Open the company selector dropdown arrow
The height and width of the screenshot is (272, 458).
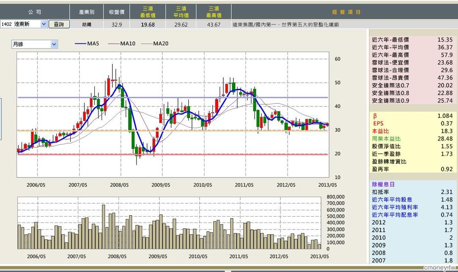[x=43, y=24]
